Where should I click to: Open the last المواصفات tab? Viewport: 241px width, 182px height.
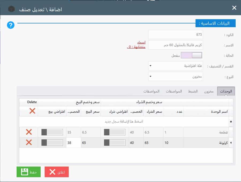pyautogui.click(x=151, y=92)
